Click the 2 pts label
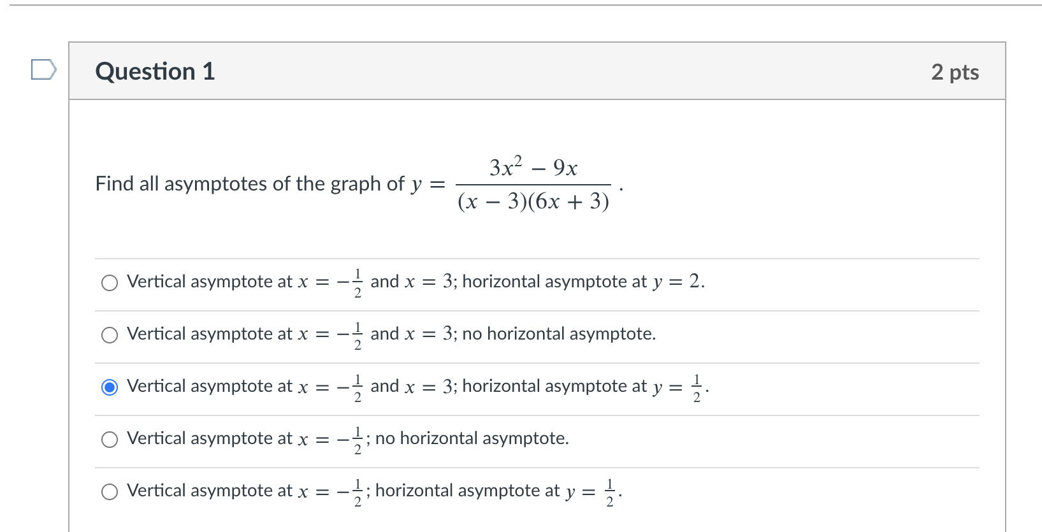Screen dimensions: 1042x532 pos(955,72)
